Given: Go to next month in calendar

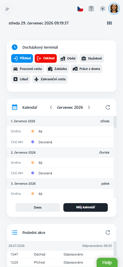Looking at the screenshot, I should [89, 107].
